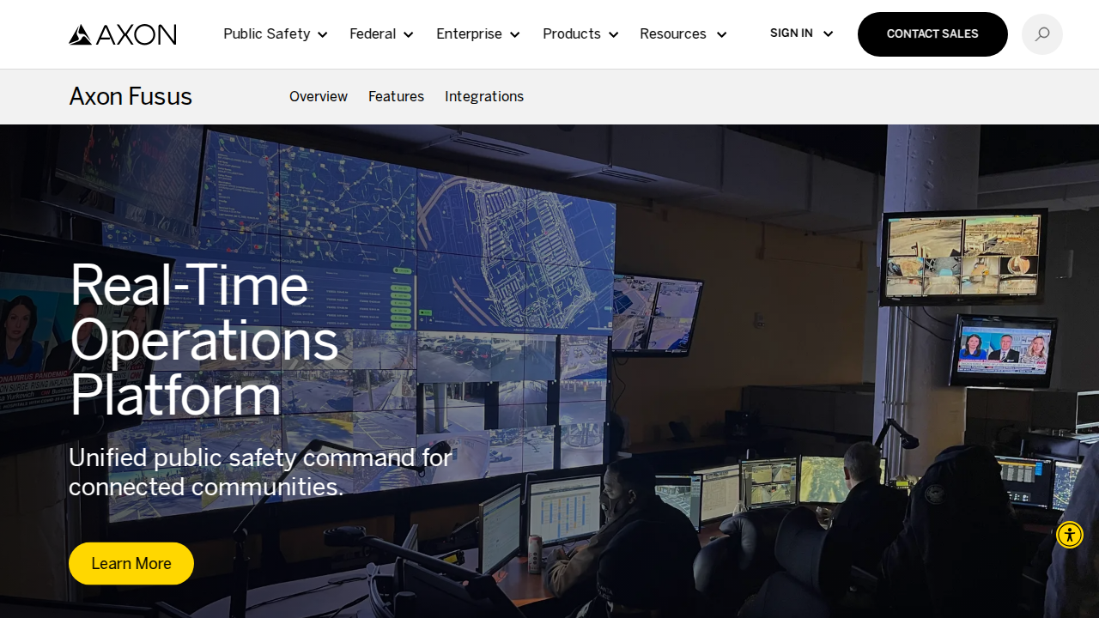Click the Axon Fusus page title

click(131, 96)
